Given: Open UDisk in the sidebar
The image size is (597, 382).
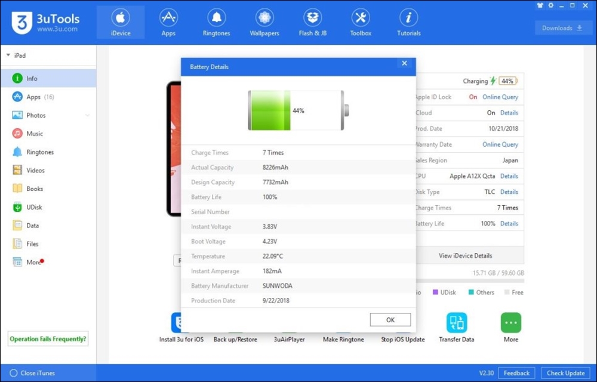Looking at the screenshot, I should [48, 207].
